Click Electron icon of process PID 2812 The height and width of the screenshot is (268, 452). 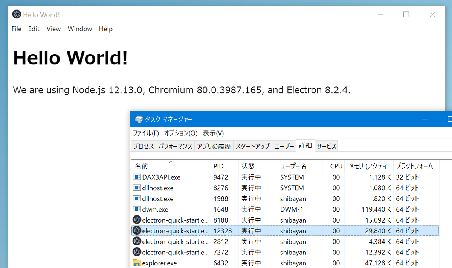point(137,241)
